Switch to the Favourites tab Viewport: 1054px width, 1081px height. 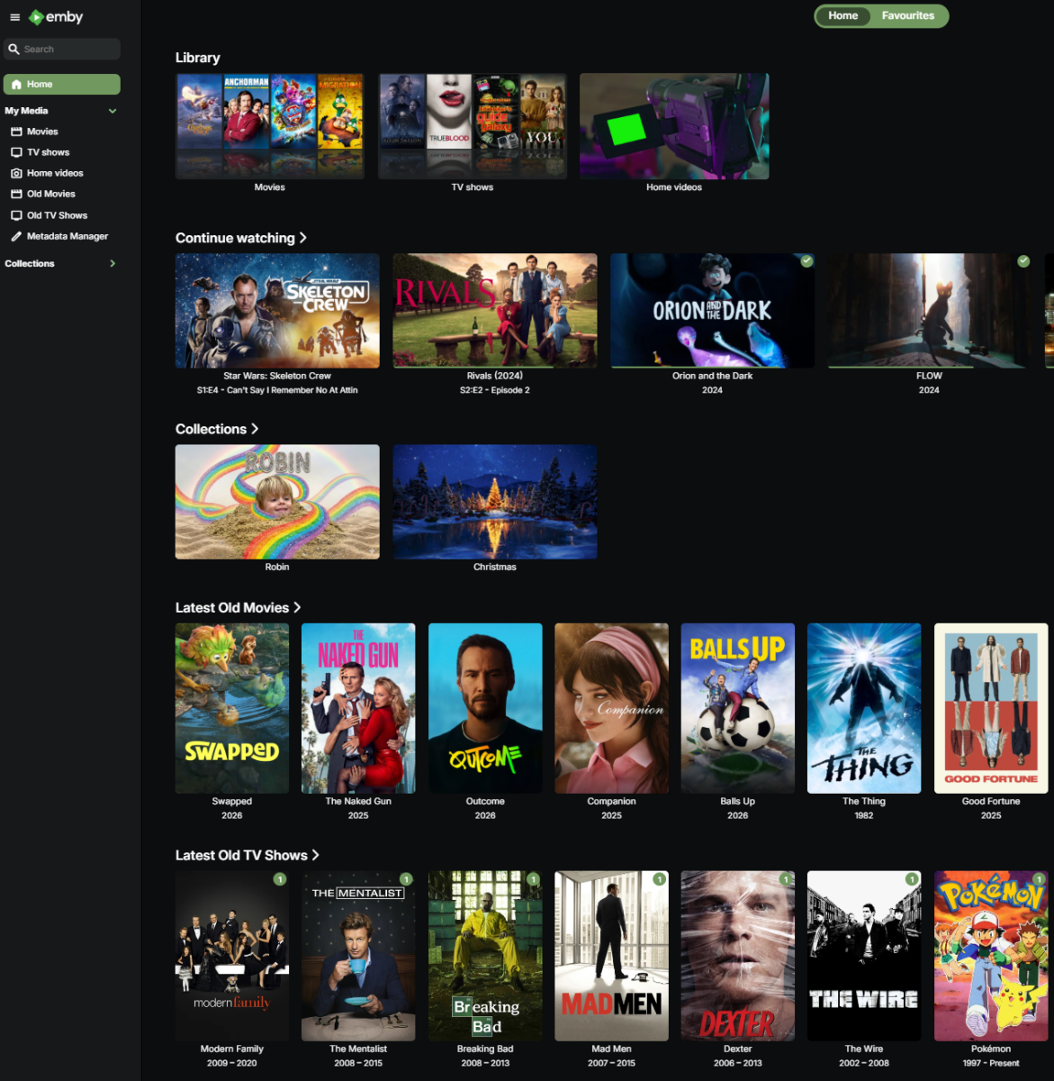tap(908, 15)
